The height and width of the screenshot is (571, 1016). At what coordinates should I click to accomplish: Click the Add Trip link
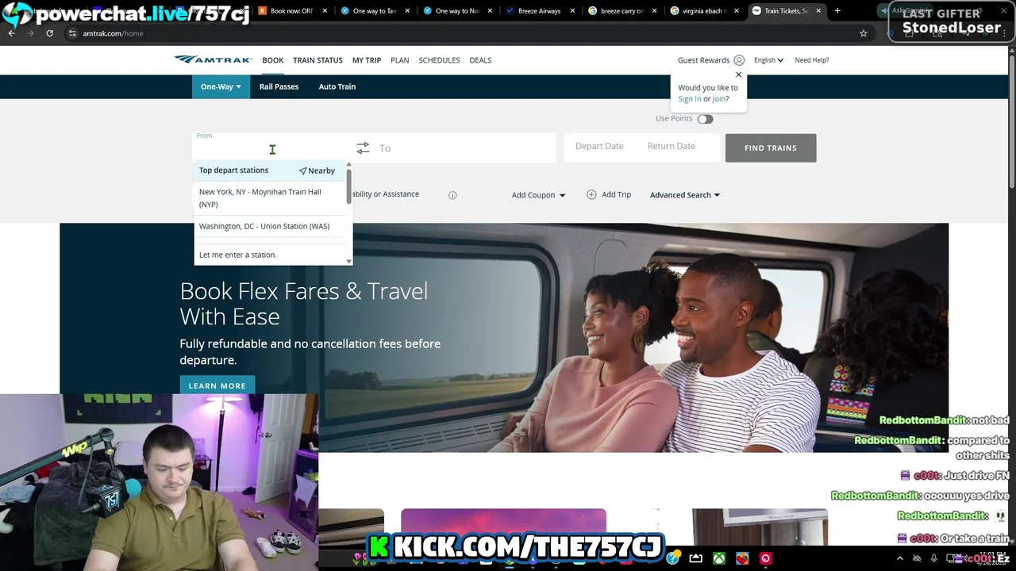click(616, 194)
